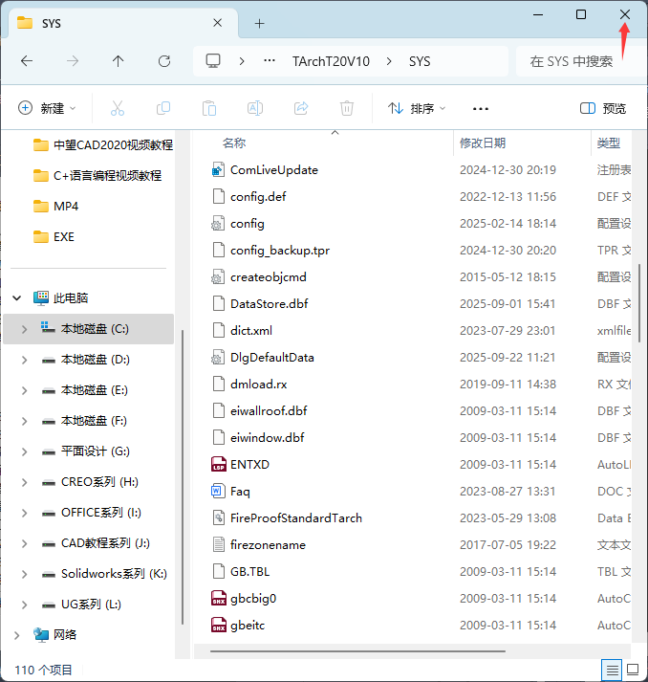Open the 新建 dropdown menu
The height and width of the screenshot is (682, 648).
[x=47, y=108]
